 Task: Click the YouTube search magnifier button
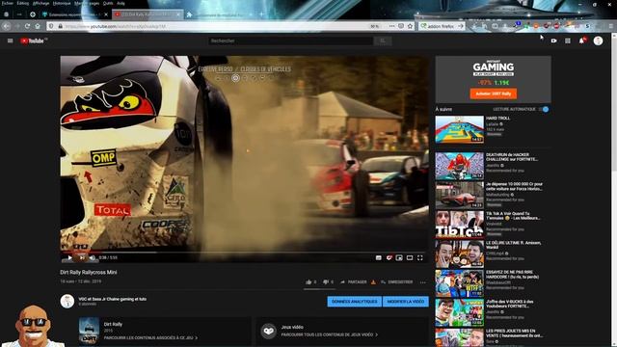[382, 40]
